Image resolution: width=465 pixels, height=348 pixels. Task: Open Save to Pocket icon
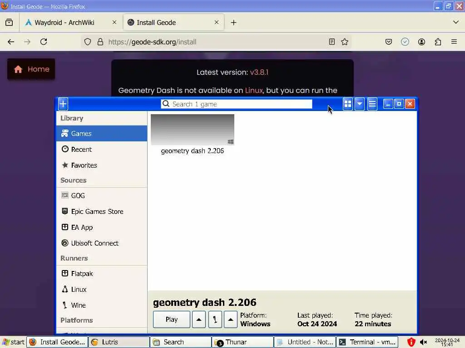point(389,42)
